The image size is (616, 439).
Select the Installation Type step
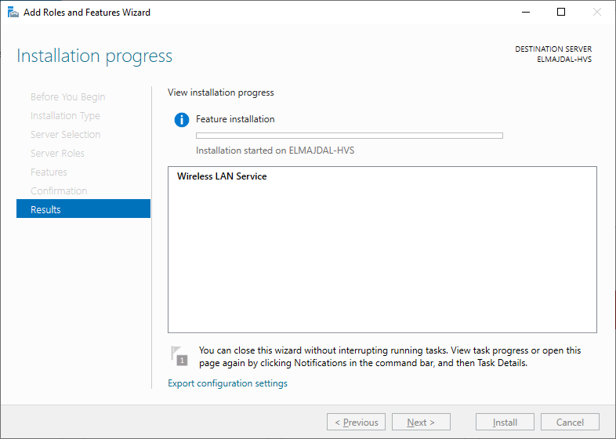(x=65, y=116)
